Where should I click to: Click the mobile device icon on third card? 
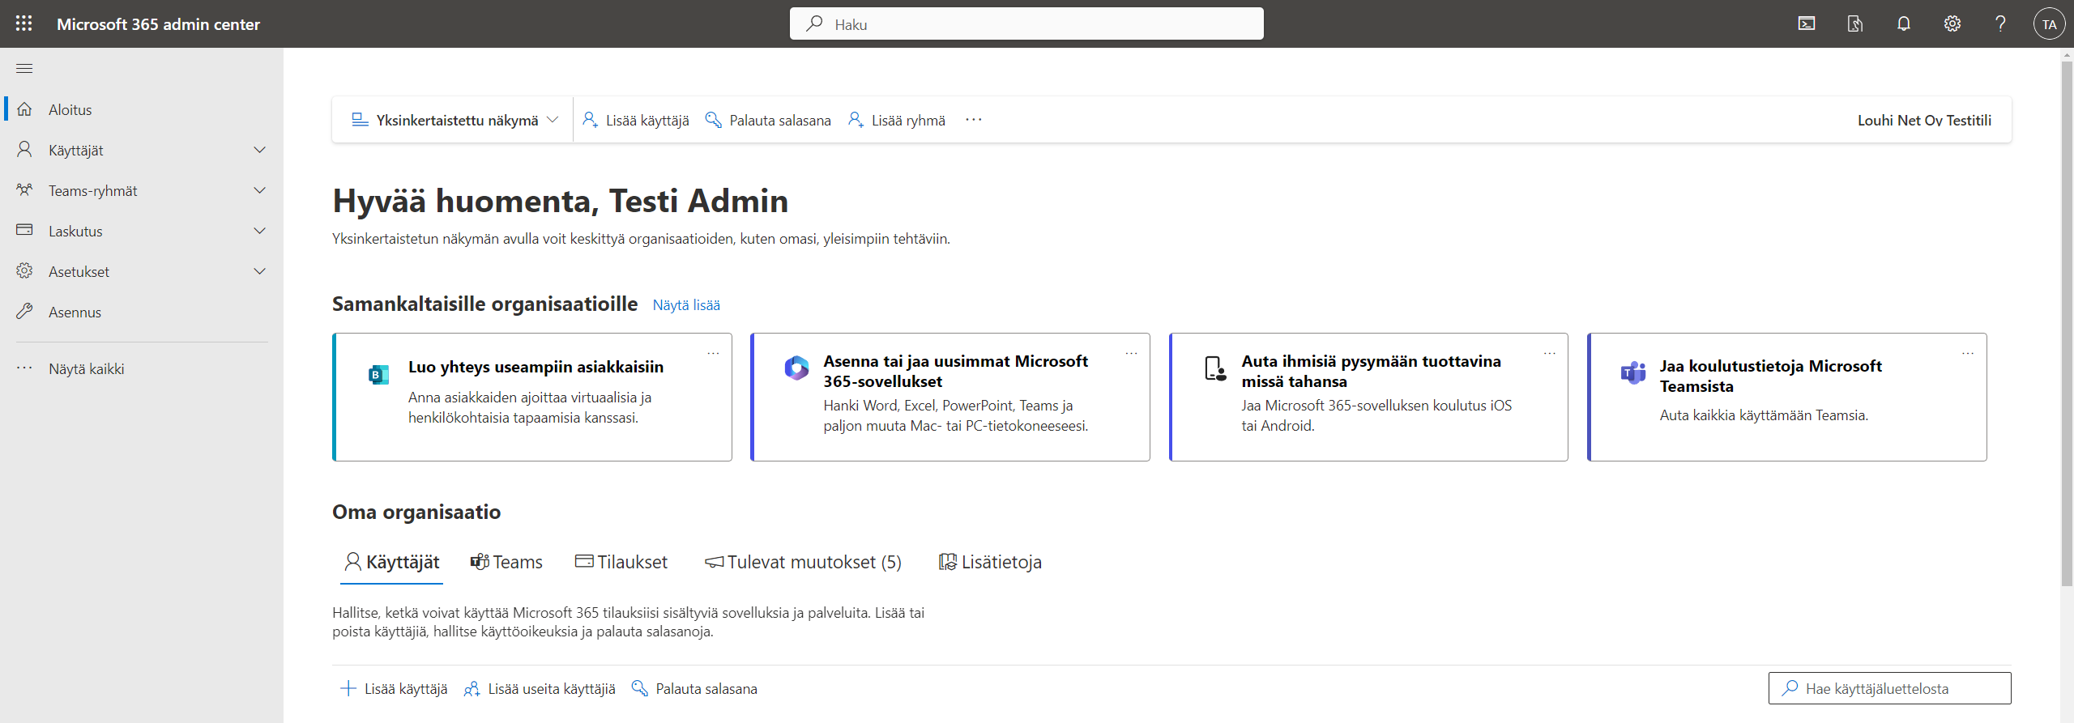point(1214,368)
